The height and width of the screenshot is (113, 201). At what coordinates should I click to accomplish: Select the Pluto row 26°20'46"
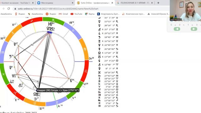coord(108,49)
